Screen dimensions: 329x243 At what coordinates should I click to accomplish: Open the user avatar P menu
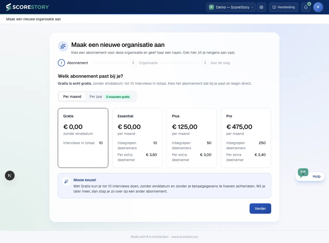pyautogui.click(x=318, y=7)
